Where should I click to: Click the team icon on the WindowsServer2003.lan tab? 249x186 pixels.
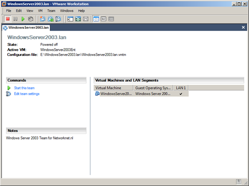(5, 28)
